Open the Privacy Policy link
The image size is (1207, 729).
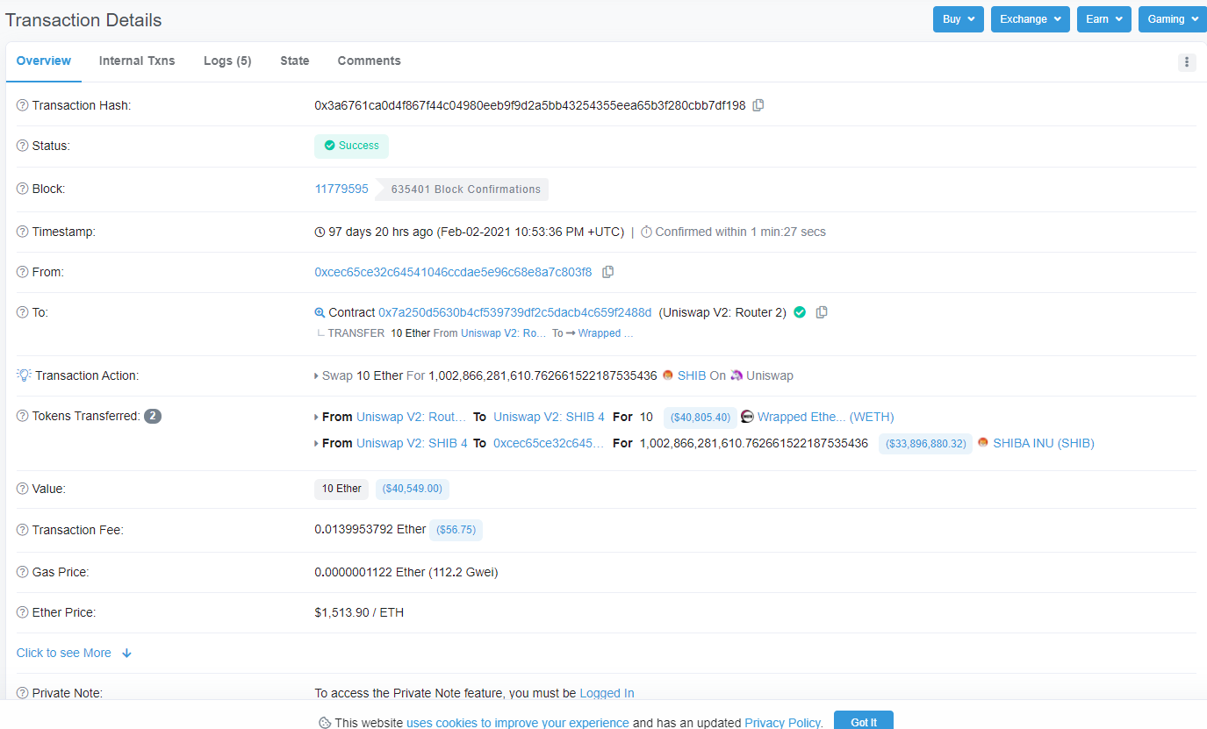click(783, 723)
